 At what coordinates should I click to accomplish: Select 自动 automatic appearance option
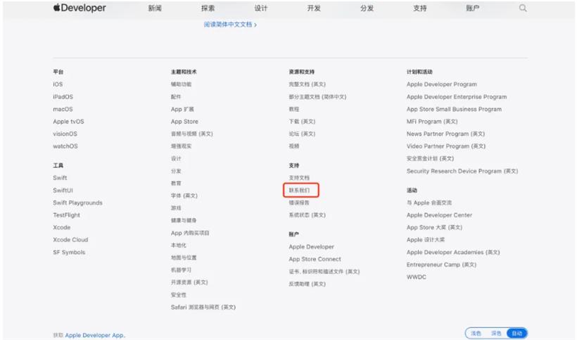click(516, 334)
